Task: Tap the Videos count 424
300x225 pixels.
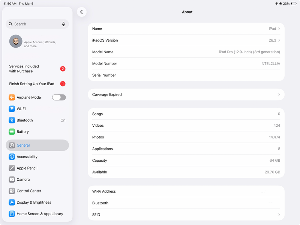Action: click(x=277, y=126)
